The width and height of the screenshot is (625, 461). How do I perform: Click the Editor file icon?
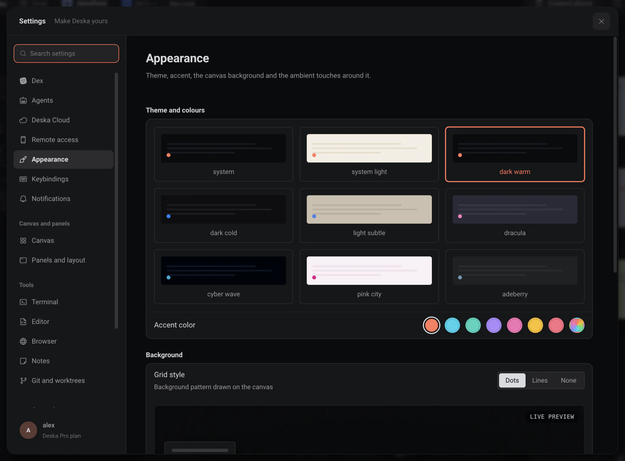pyautogui.click(x=23, y=322)
